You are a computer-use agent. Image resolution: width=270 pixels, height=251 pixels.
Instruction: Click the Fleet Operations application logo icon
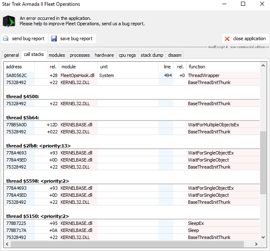pos(9,21)
